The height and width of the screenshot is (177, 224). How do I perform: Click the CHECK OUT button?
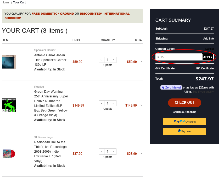pyautogui.click(x=184, y=103)
